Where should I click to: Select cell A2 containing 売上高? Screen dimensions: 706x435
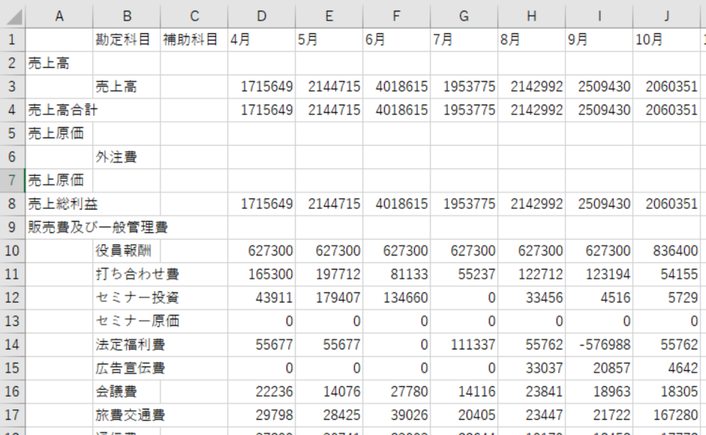point(59,63)
